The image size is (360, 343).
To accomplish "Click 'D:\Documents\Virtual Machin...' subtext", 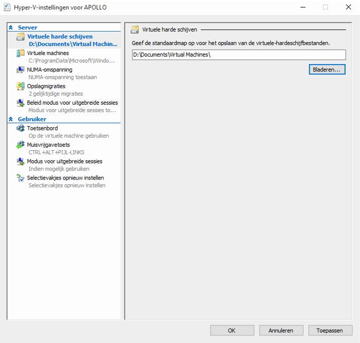I will coord(73,44).
